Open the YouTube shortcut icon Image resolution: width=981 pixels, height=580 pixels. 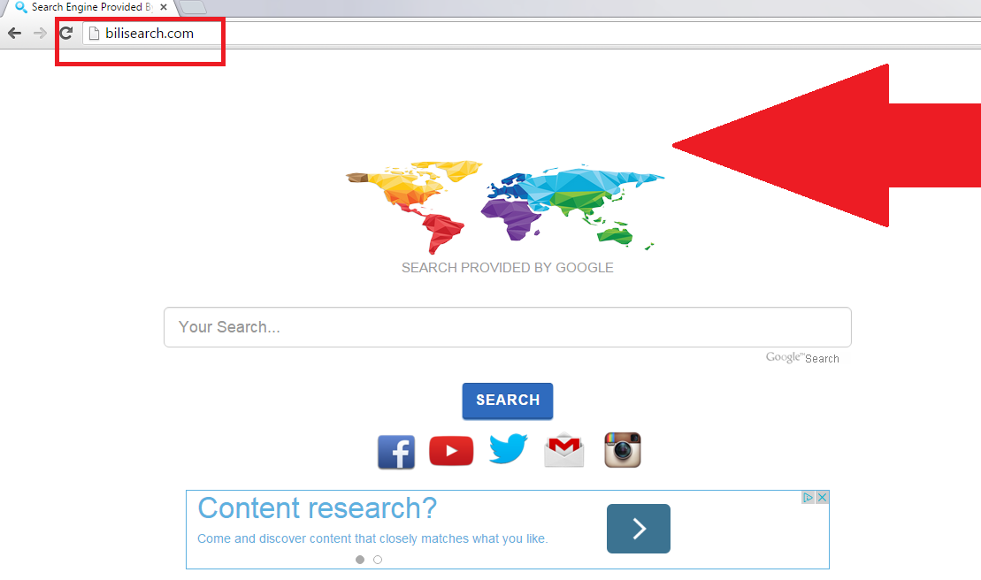tap(451, 451)
